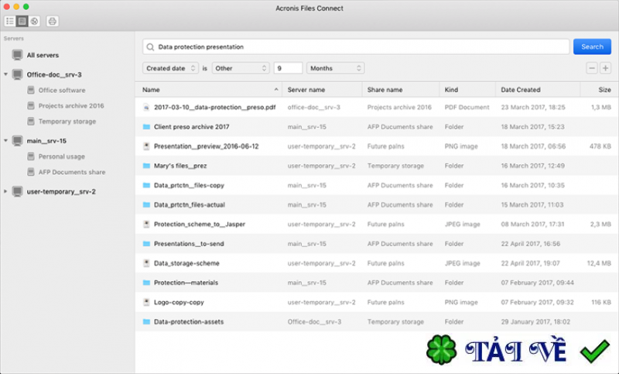
Task: Click the image icon of Presentation__preview_2016-06-12
Action: click(146, 146)
